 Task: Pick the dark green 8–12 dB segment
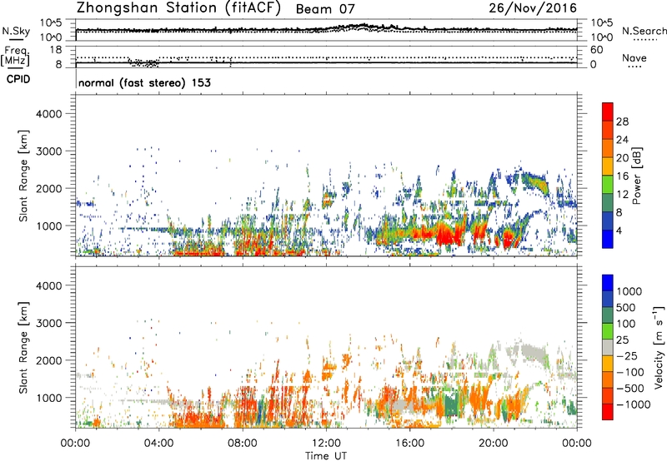point(608,202)
